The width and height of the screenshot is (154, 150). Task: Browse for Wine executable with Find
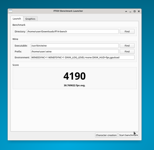click(x=127, y=46)
